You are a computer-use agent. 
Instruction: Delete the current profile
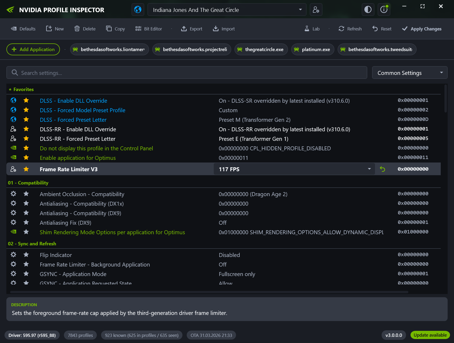(85, 29)
